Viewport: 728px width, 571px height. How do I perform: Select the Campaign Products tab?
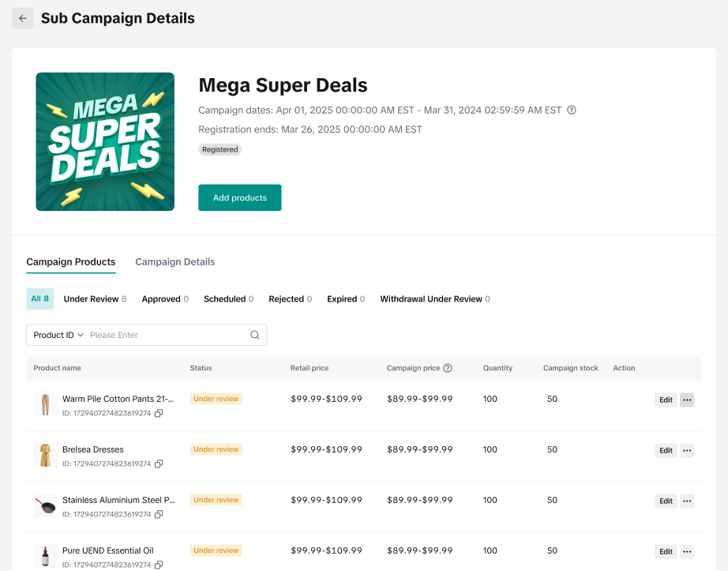point(71,262)
